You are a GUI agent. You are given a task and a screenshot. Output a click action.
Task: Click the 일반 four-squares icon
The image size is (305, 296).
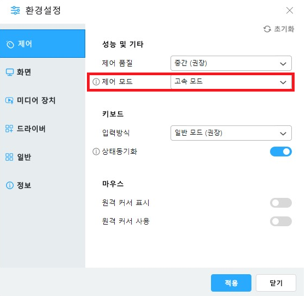(x=9, y=157)
